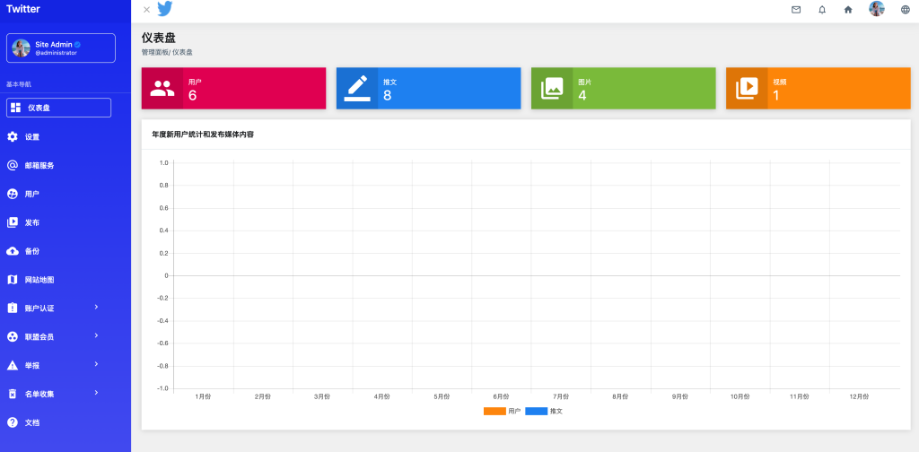Click the 用户 count value 6
This screenshot has width=919, height=452.
pyautogui.click(x=192, y=95)
